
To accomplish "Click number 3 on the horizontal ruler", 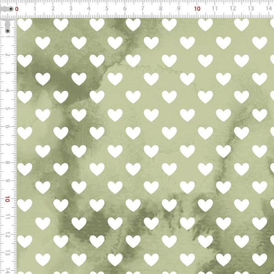I will coord(71,9).
